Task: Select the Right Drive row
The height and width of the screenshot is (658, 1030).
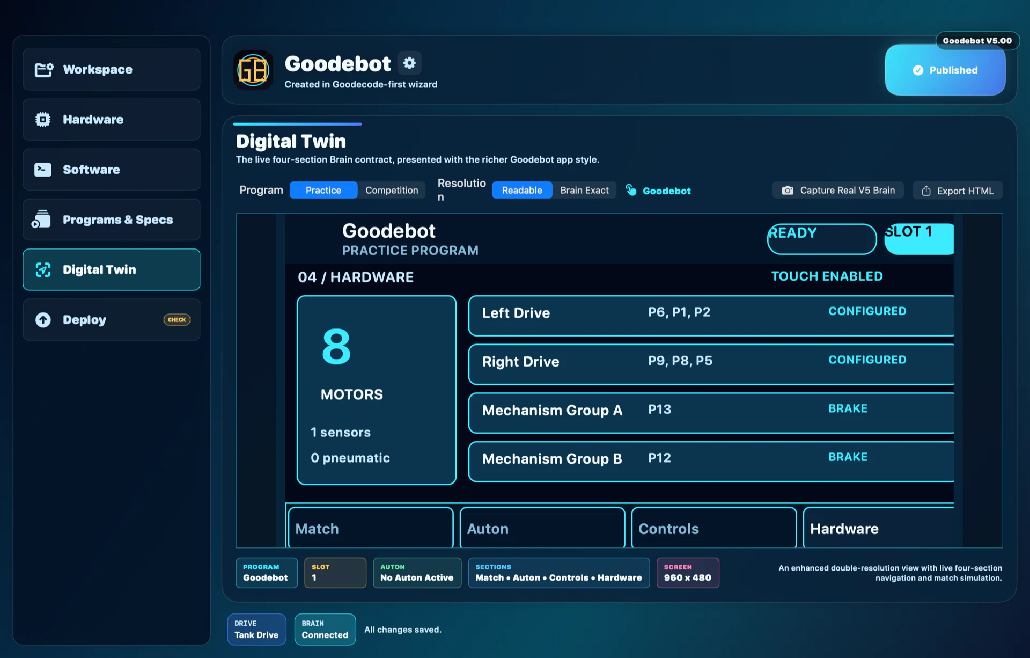Action: click(711, 364)
